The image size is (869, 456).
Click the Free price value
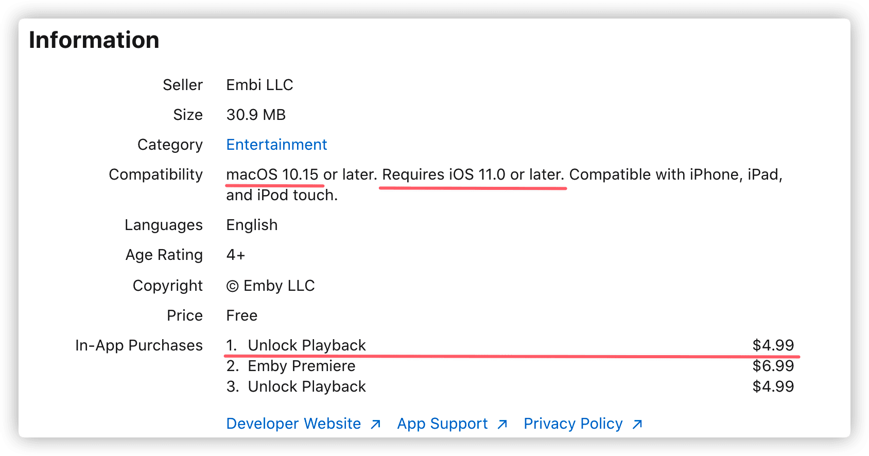coord(241,315)
